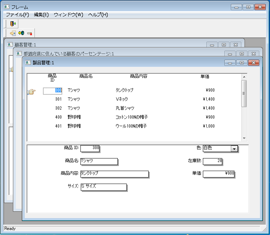The width and height of the screenshot is (270, 235).
Task: Click the 単価 column header in the list
Action: point(205,76)
